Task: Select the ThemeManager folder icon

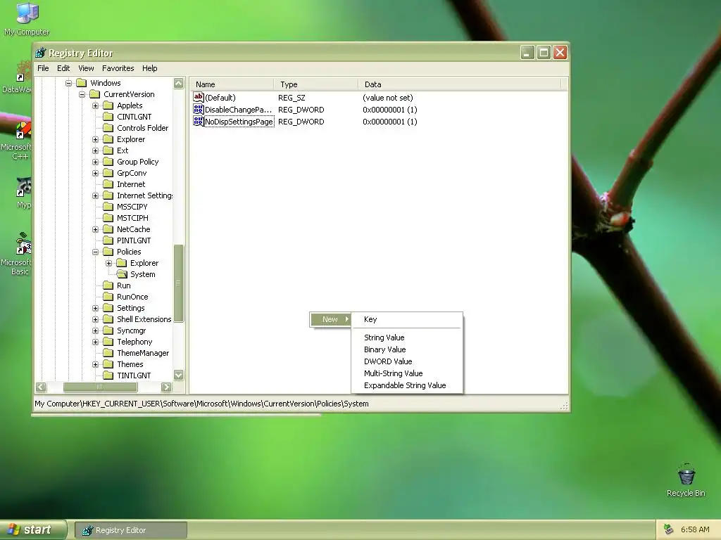Action: tap(108, 353)
